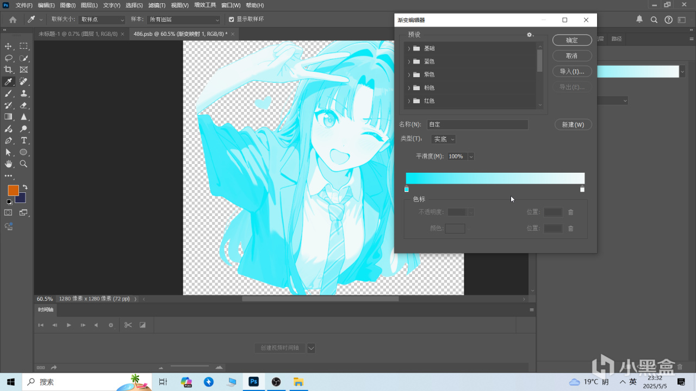696x391 pixels.
Task: Toggle Quick Mask mode
Action: click(8, 213)
